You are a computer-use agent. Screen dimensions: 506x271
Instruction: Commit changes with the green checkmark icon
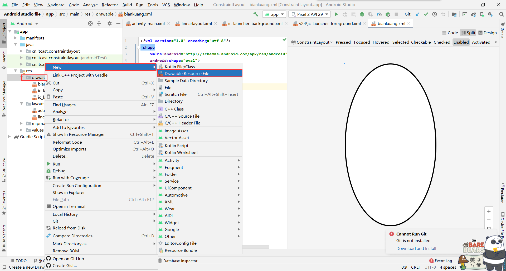tap(426, 14)
